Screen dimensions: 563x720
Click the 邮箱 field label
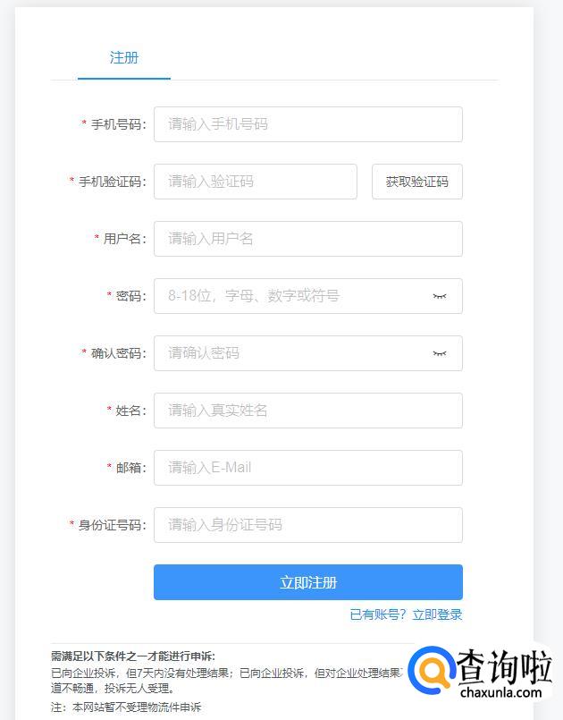(130, 468)
